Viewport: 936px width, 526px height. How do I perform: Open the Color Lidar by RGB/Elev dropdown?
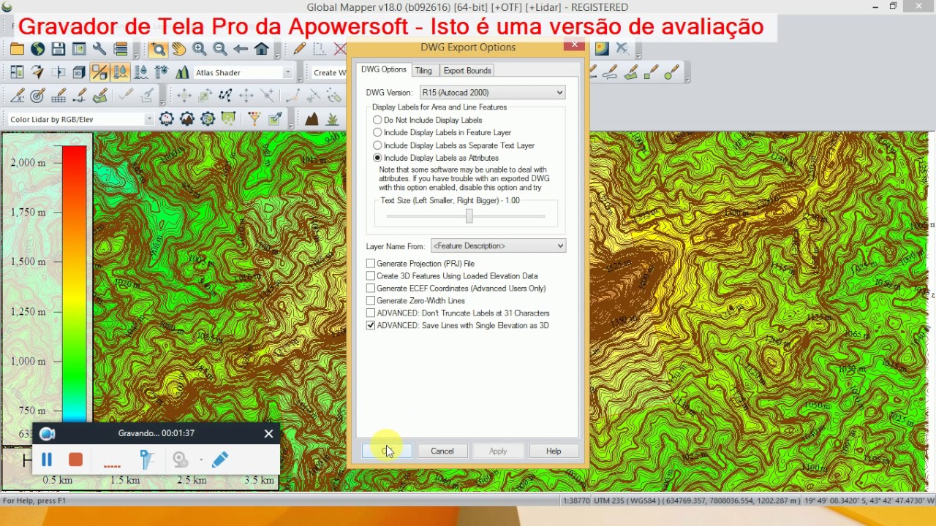(x=81, y=119)
